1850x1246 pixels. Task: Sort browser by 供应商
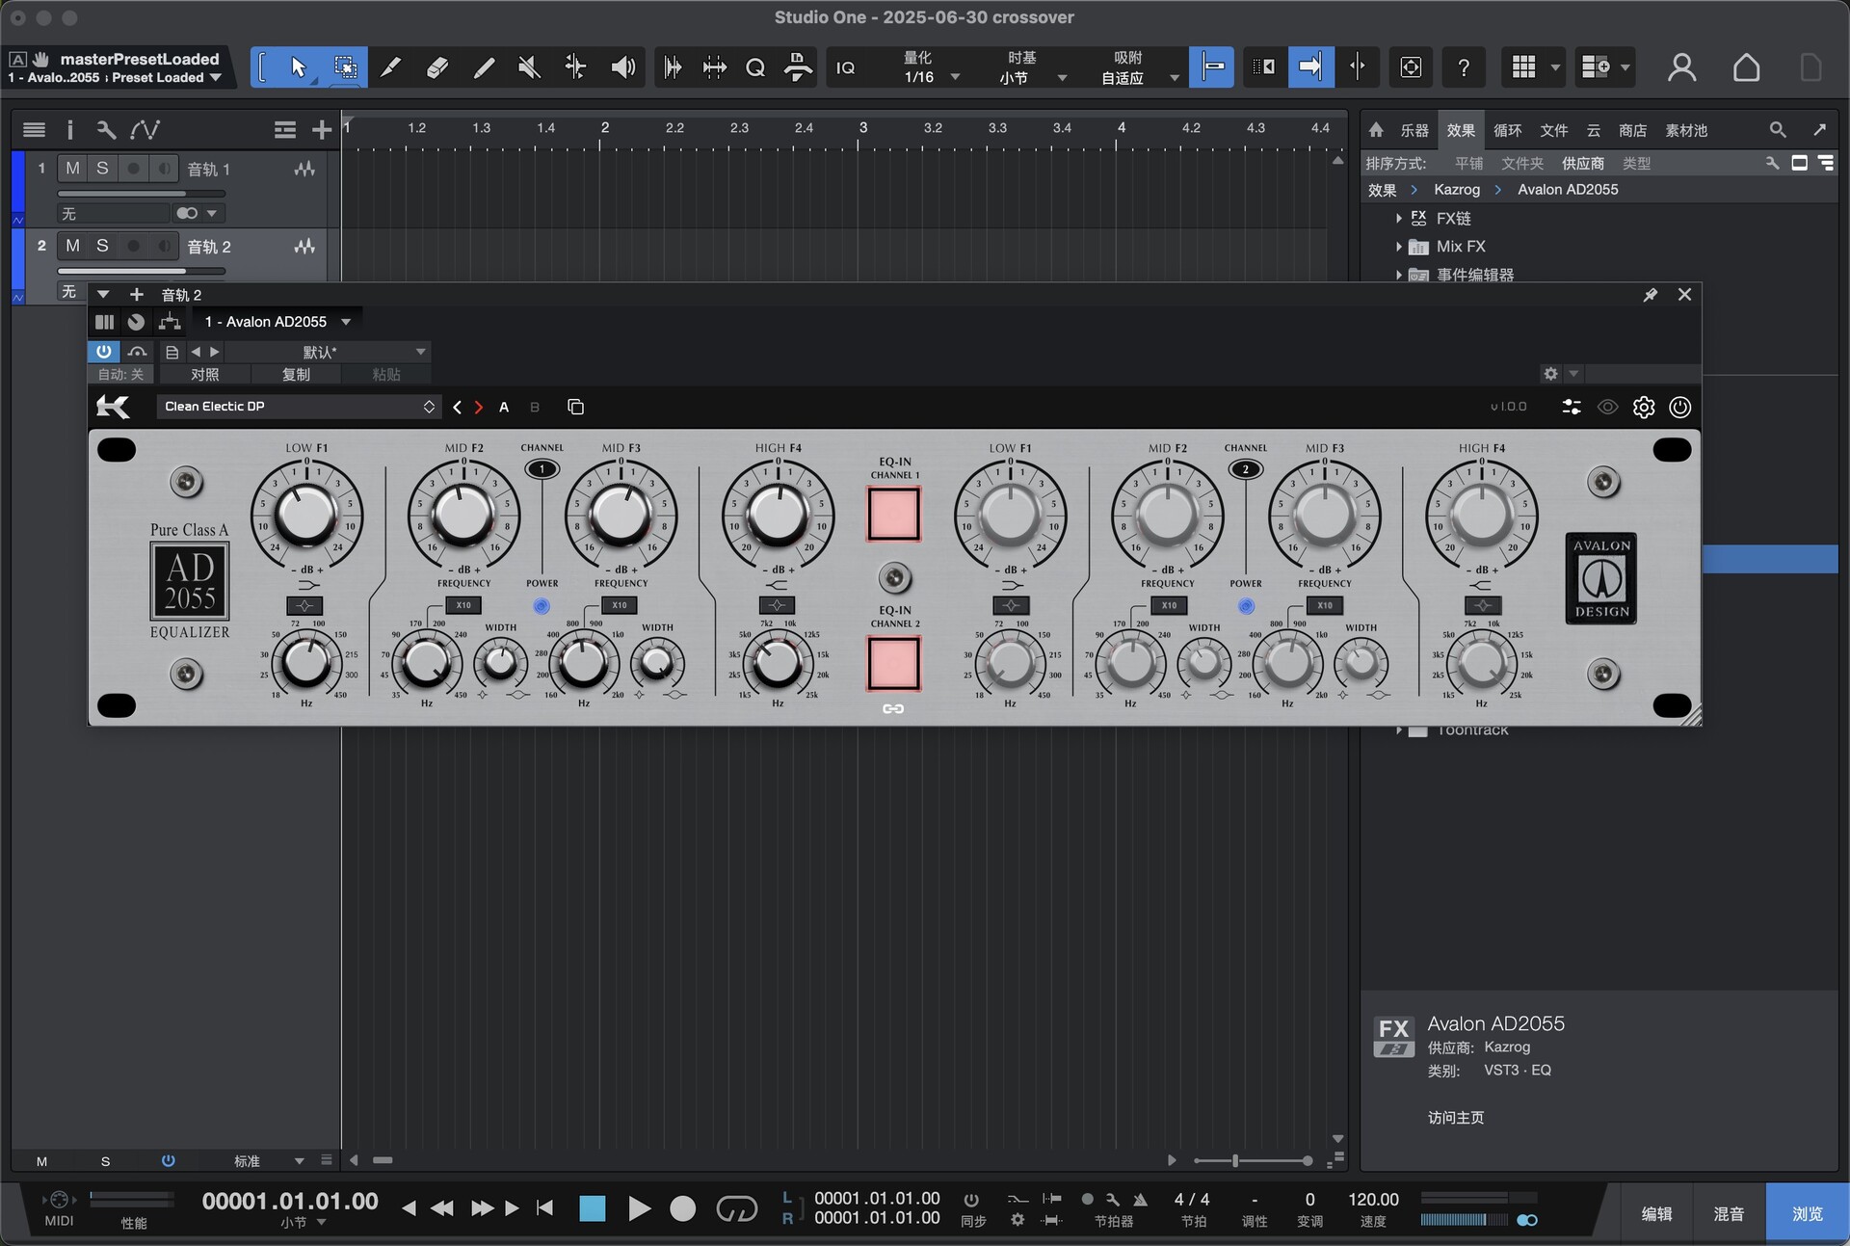[1583, 164]
